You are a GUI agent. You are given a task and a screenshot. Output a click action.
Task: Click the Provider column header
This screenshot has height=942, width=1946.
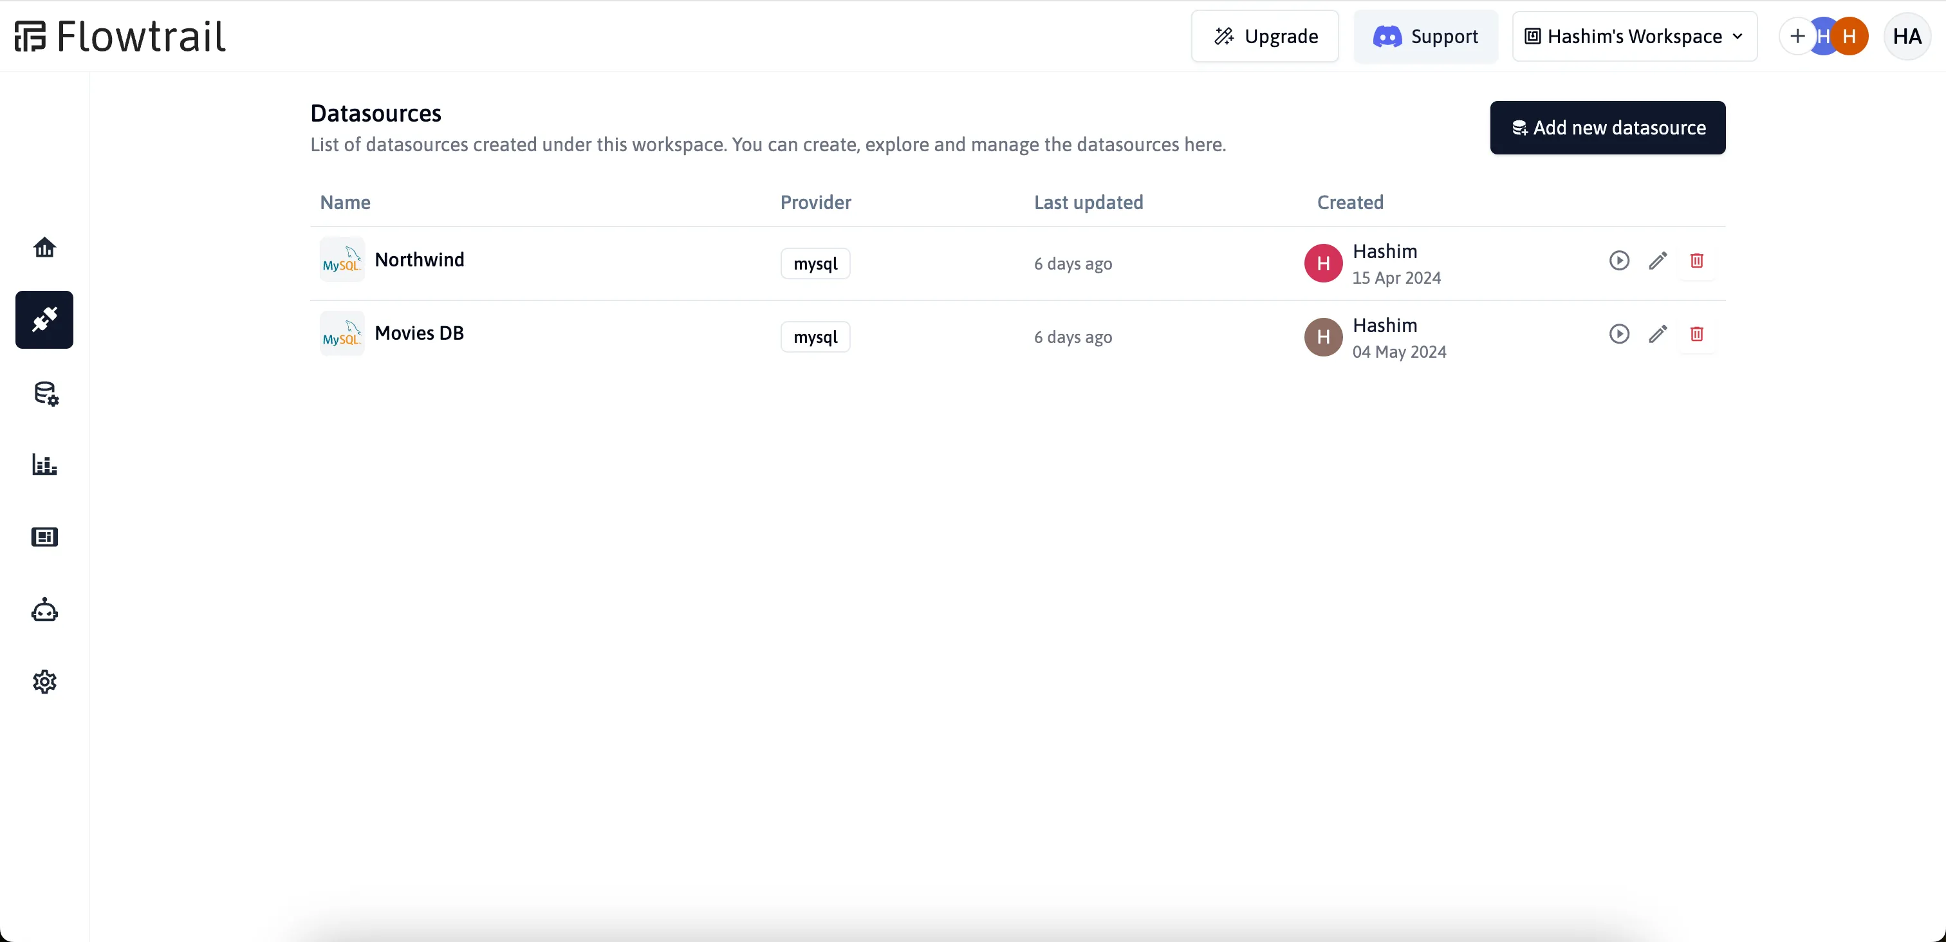click(815, 203)
